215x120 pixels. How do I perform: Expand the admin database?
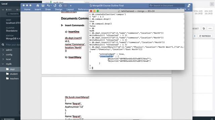pyautogui.click(x=3, y=50)
